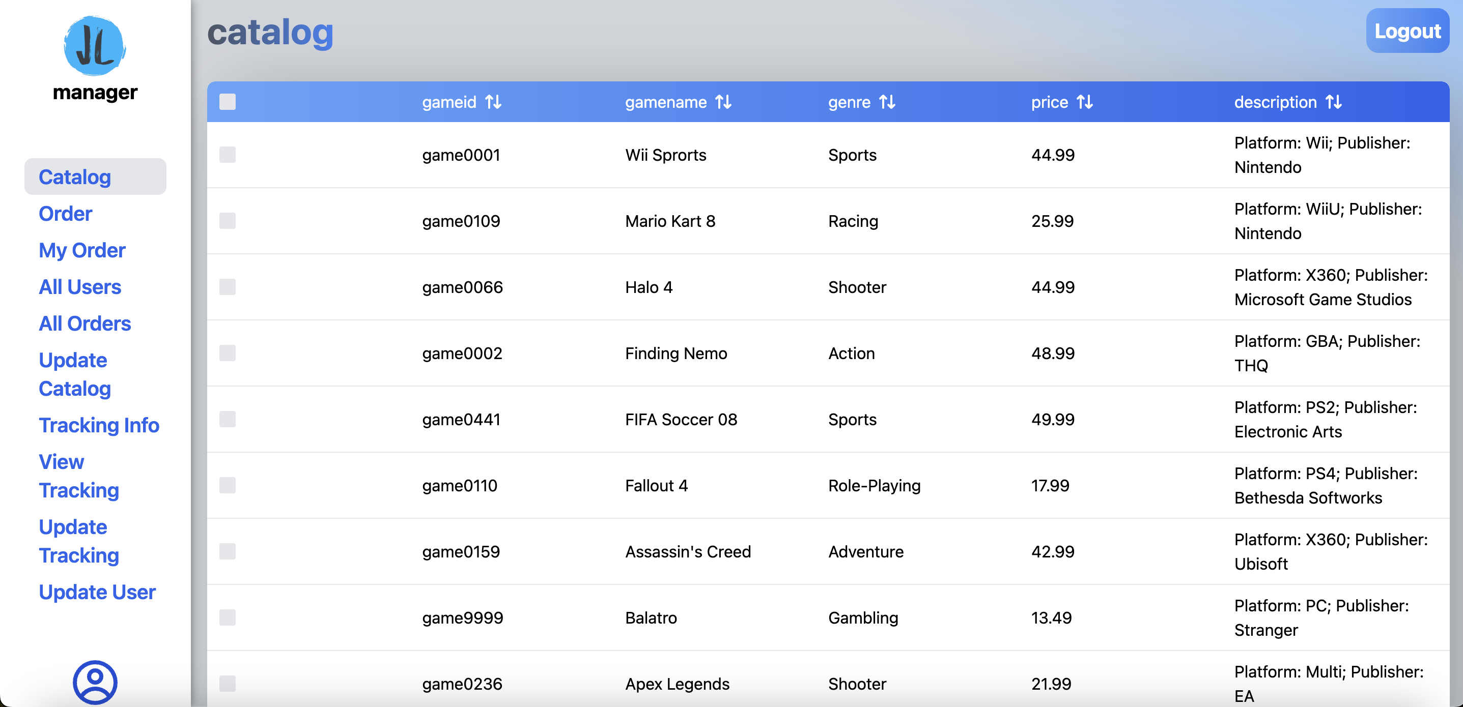Sort by gamename with the sort icon
The width and height of the screenshot is (1463, 707).
723,102
